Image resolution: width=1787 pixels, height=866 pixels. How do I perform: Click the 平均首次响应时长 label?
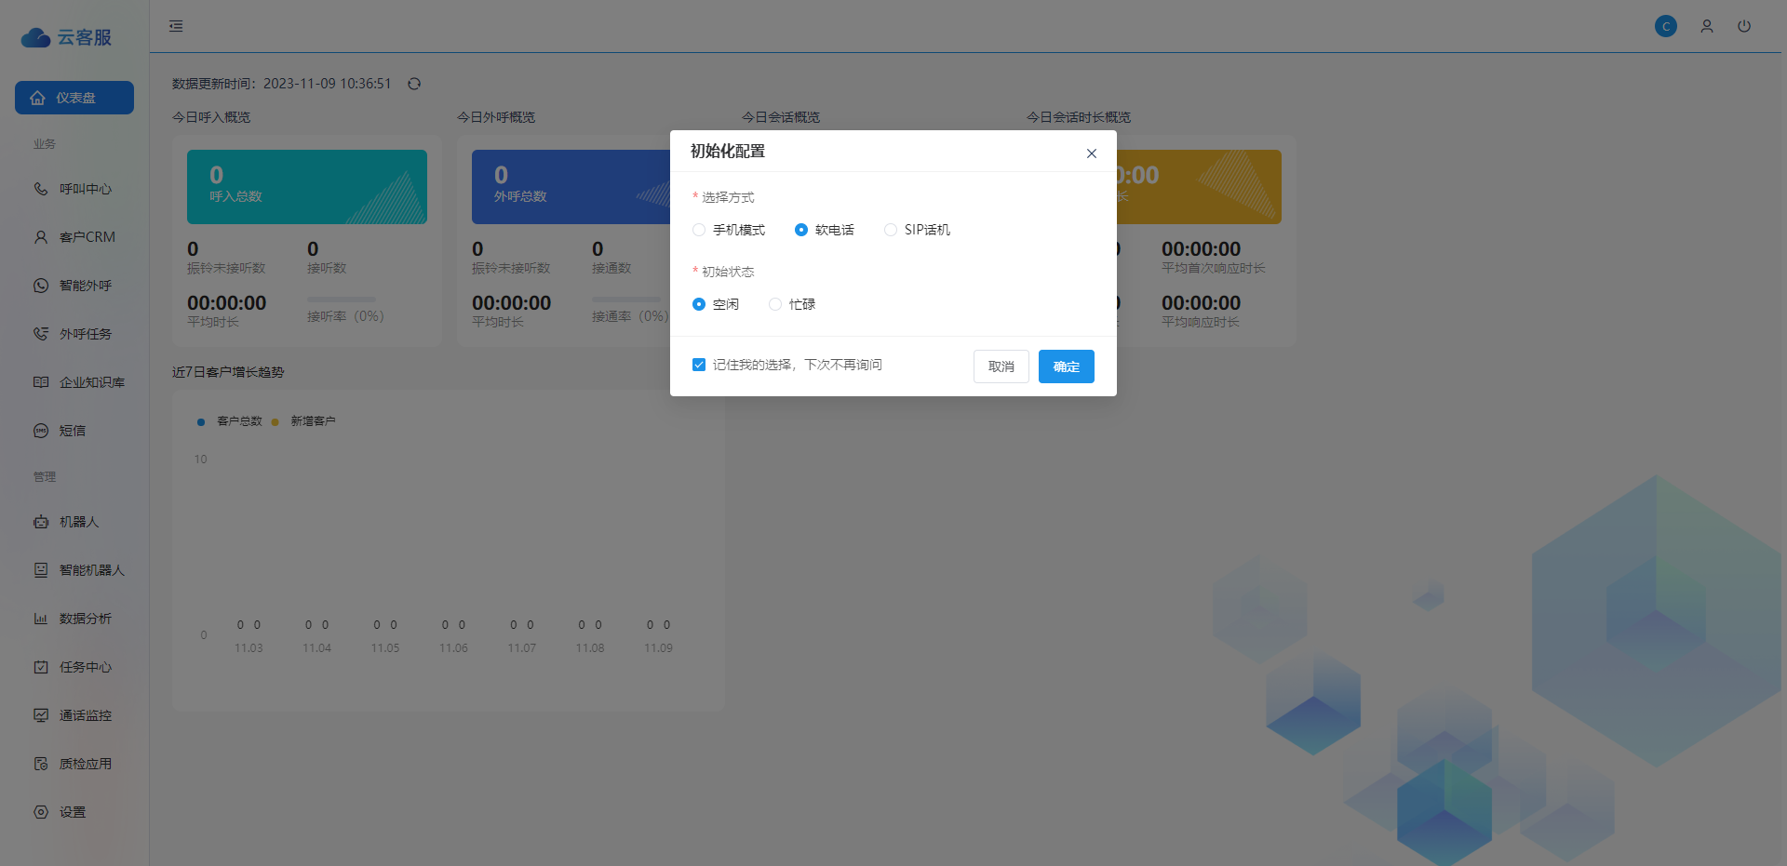pyautogui.click(x=1214, y=268)
